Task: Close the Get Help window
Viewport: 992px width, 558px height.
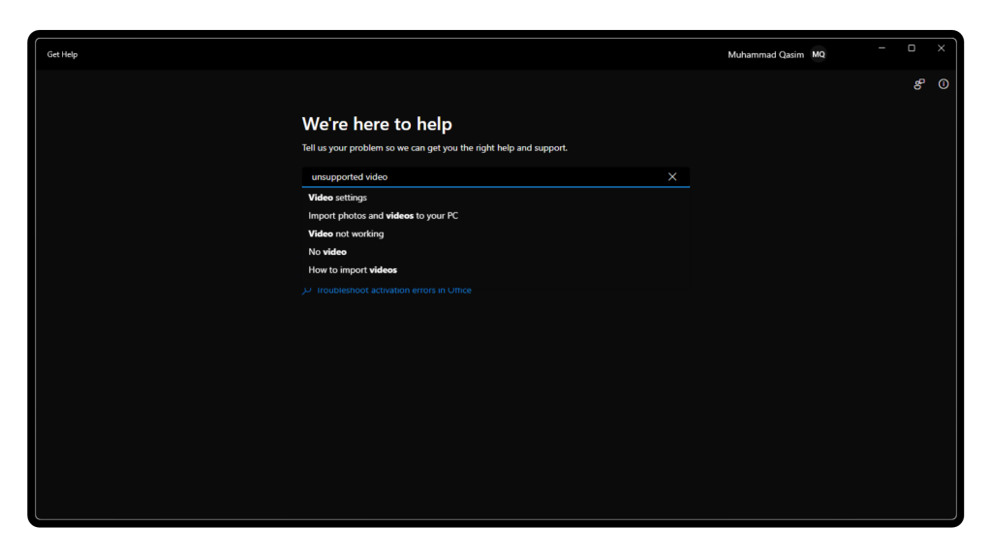Action: 942,48
